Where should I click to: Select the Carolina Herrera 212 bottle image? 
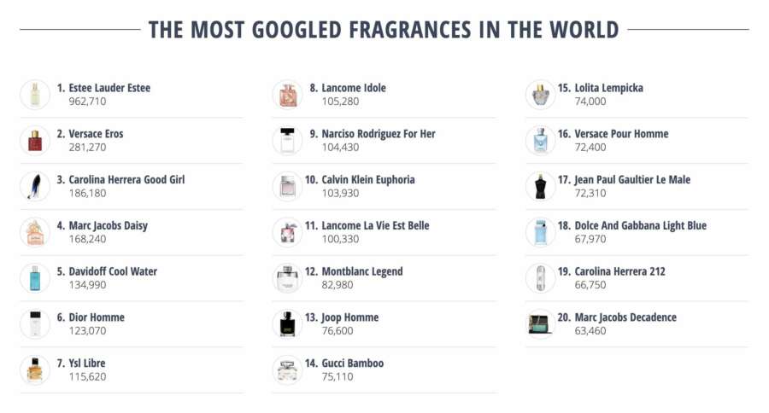pyautogui.click(x=540, y=278)
